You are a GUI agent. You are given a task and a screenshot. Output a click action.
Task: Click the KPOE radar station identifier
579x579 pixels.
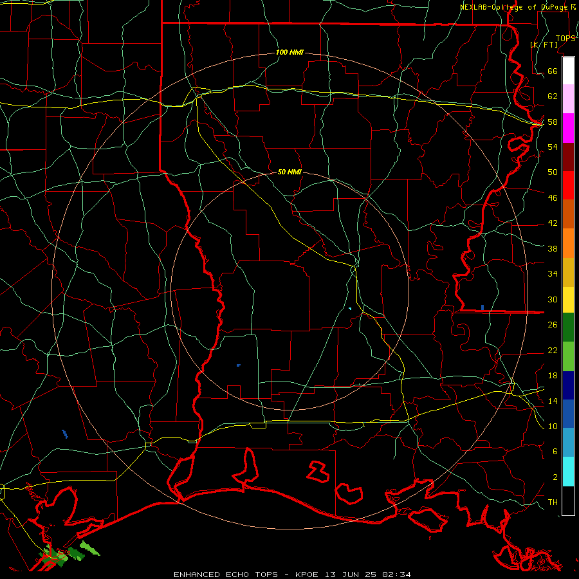[x=306, y=574]
